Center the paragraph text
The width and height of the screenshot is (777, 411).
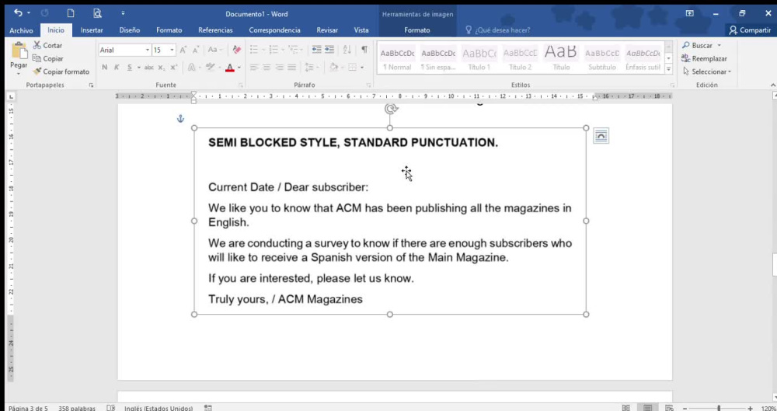point(267,68)
